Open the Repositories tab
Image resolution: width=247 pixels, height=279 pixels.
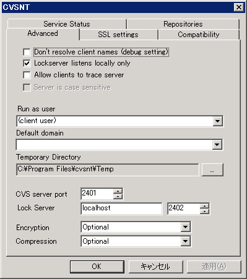pos(183,24)
